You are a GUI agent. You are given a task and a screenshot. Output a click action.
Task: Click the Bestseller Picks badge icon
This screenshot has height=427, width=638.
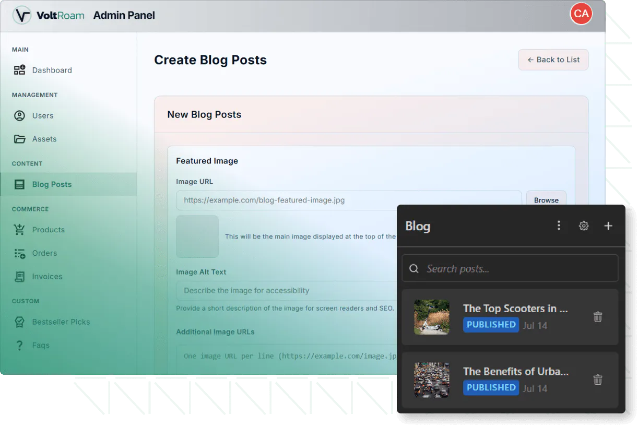tap(19, 322)
